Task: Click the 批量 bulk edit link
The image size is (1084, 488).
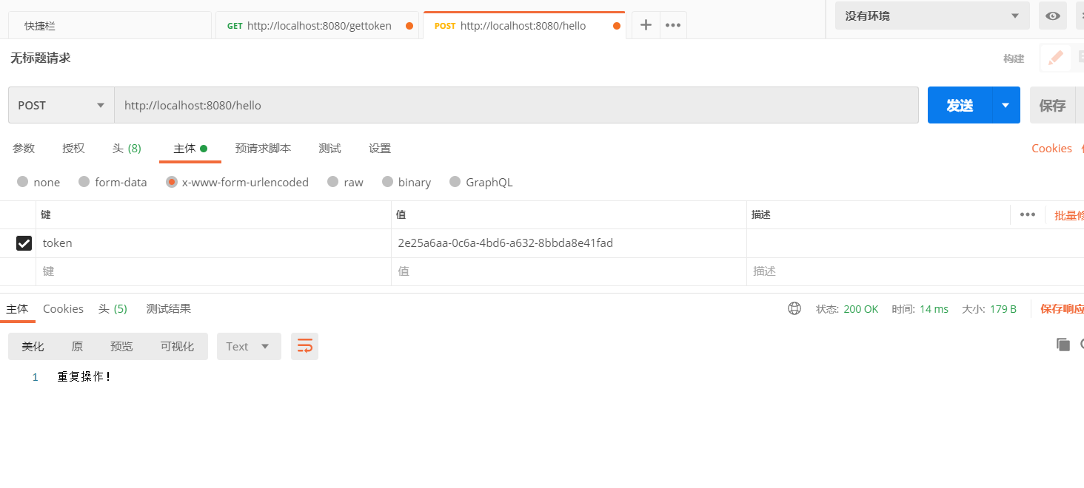Action: click(1068, 215)
